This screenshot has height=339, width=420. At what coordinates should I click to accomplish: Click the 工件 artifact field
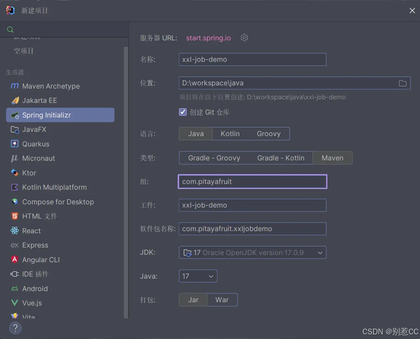(252, 205)
